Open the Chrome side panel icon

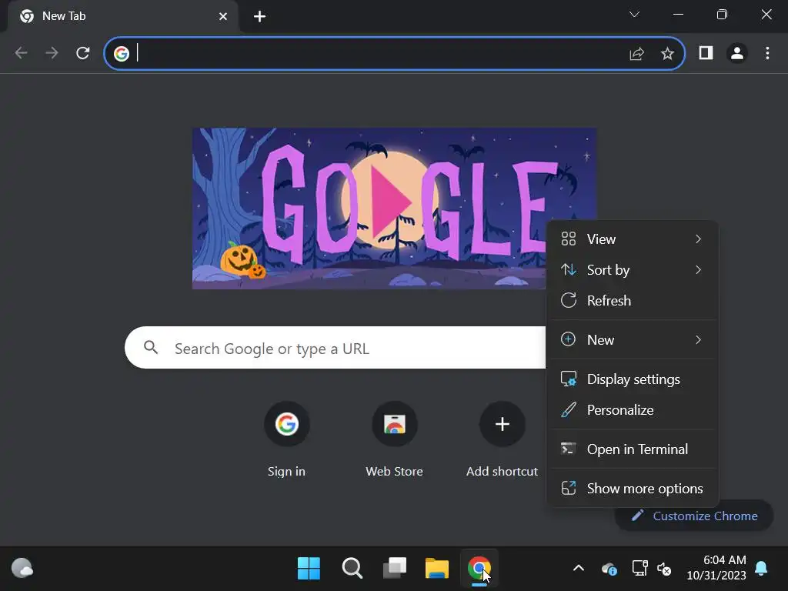706,53
